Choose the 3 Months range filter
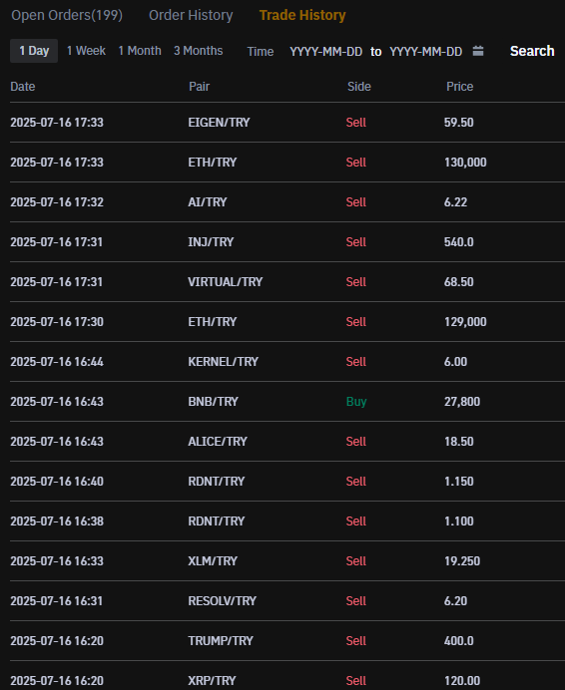The width and height of the screenshot is (565, 690). [199, 51]
